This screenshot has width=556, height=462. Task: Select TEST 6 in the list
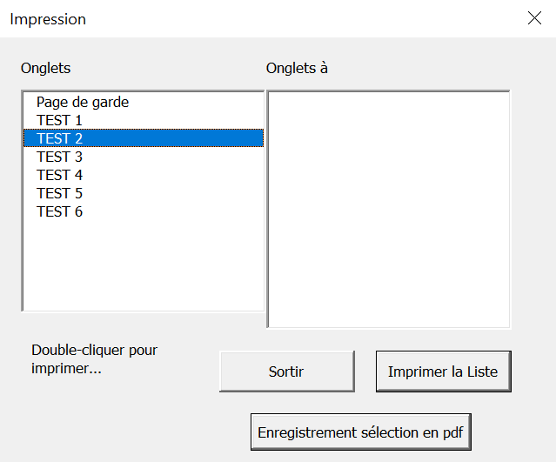coord(144,211)
